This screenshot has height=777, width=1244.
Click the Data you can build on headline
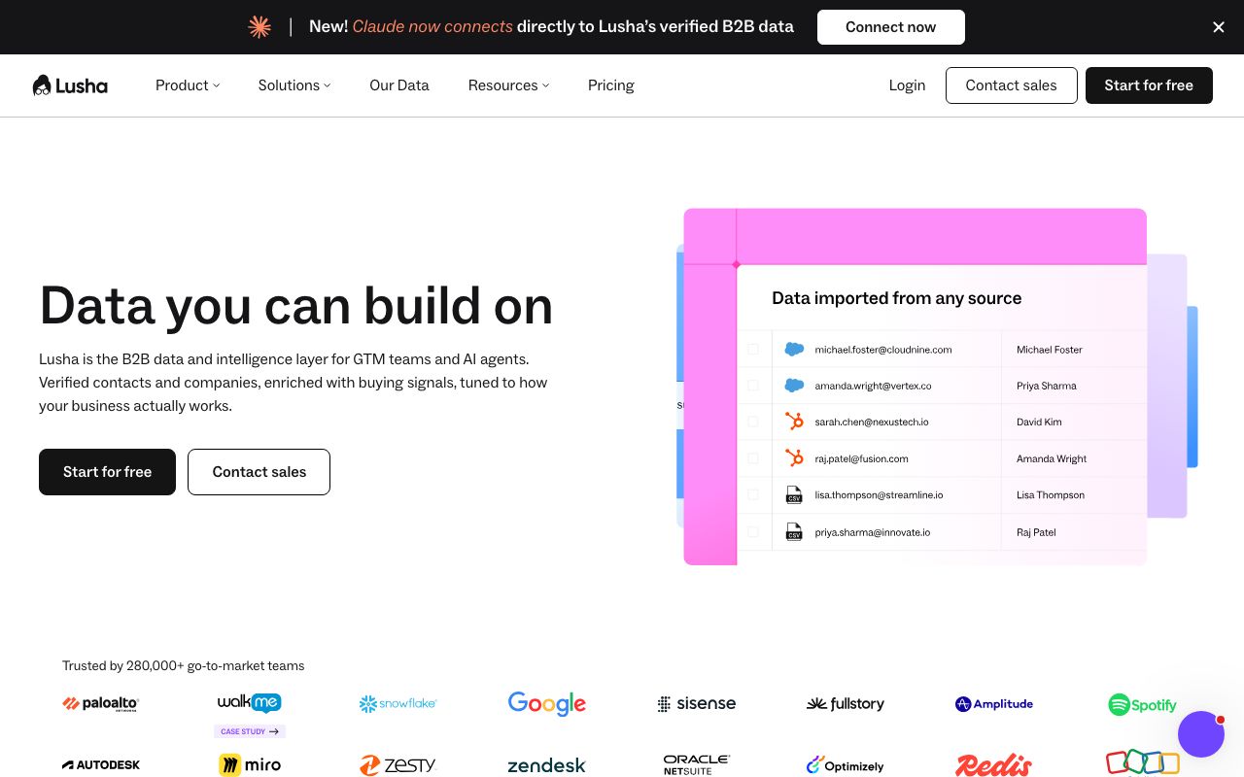coord(296,305)
